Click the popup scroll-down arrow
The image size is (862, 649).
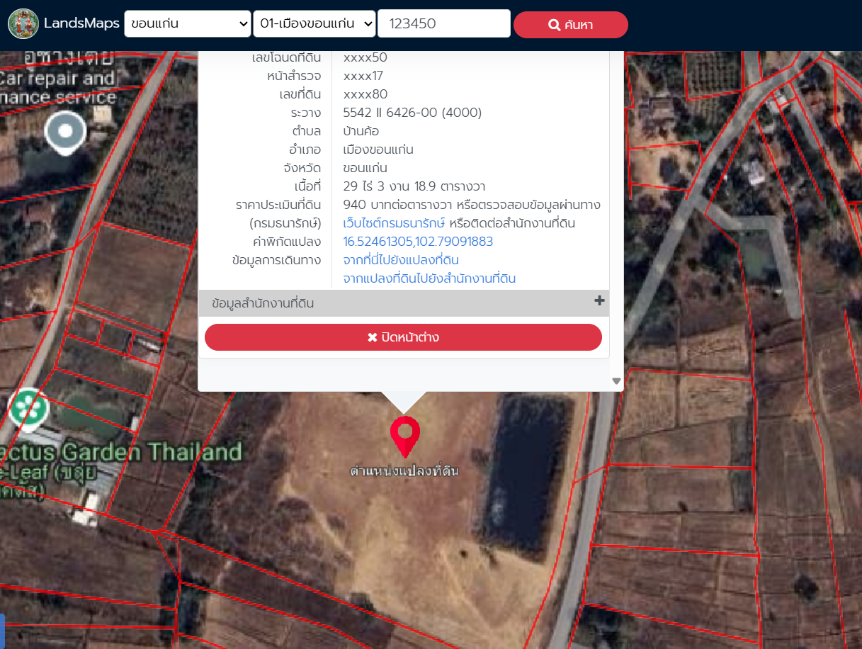pos(616,381)
